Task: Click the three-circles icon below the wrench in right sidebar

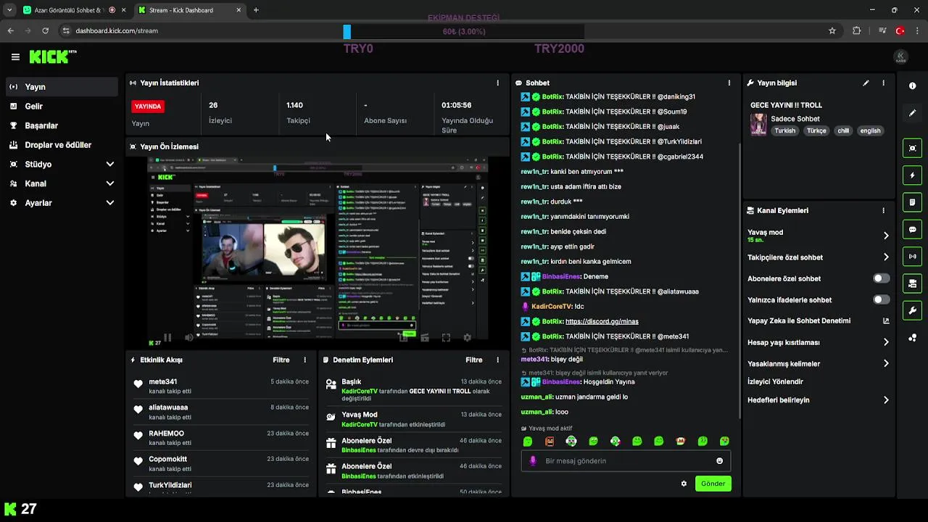Action: point(912,338)
